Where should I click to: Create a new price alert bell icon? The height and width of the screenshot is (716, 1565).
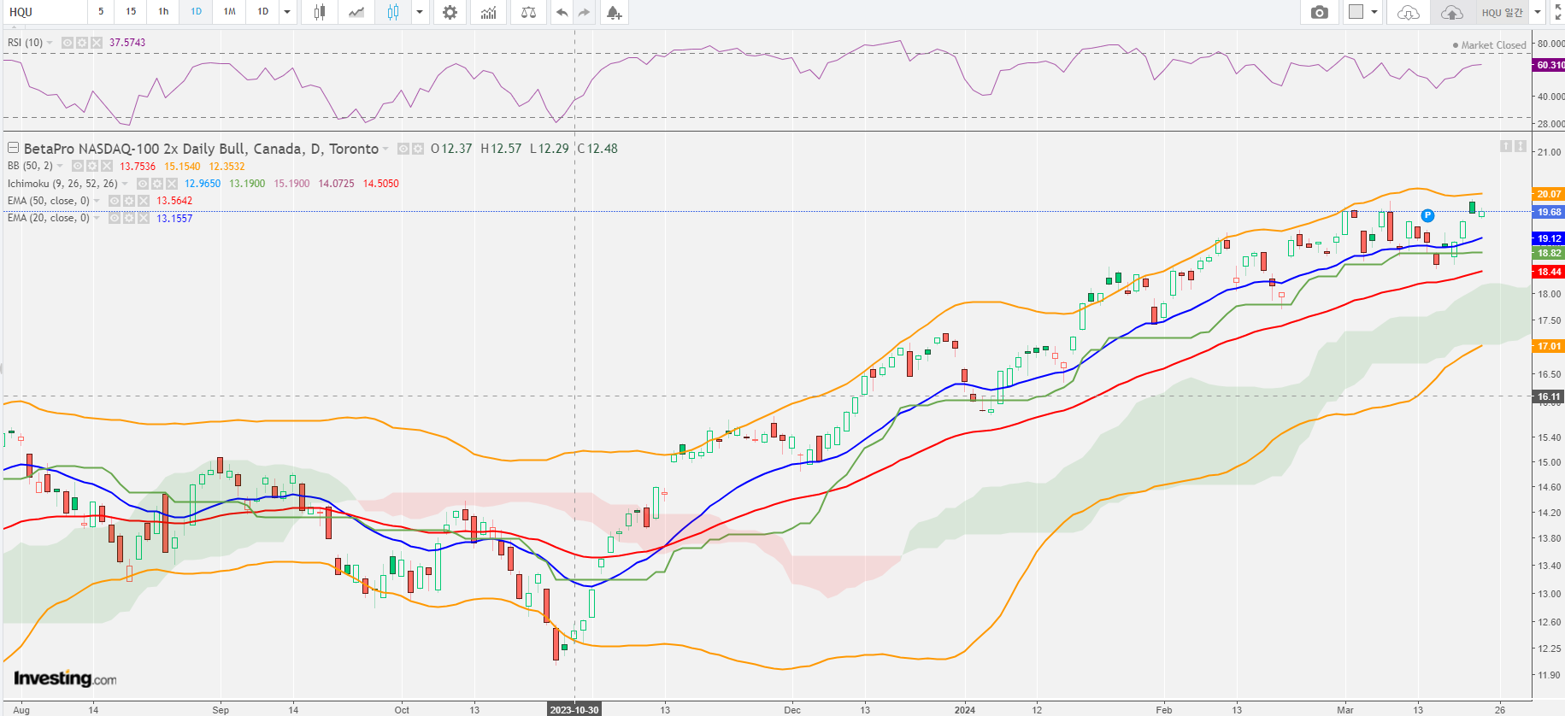click(614, 12)
